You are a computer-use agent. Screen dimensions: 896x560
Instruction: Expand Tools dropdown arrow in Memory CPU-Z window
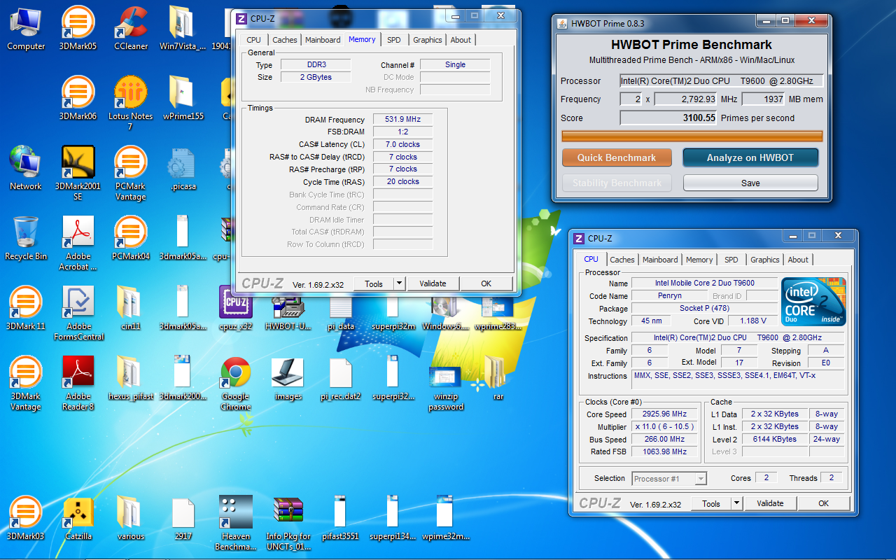399,283
